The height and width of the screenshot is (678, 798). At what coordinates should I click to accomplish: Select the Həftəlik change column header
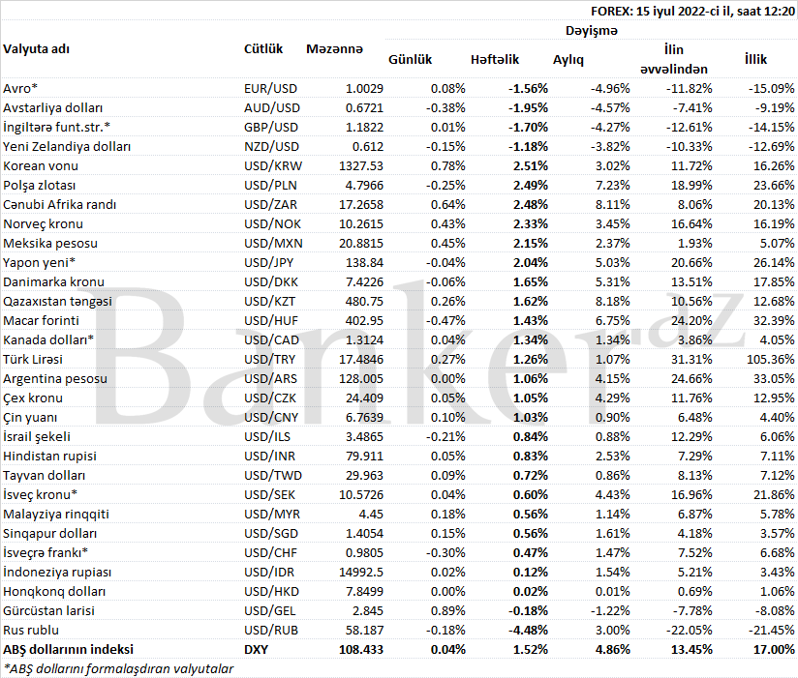click(494, 59)
